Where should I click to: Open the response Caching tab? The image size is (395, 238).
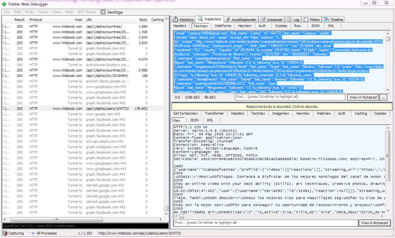[361, 113]
